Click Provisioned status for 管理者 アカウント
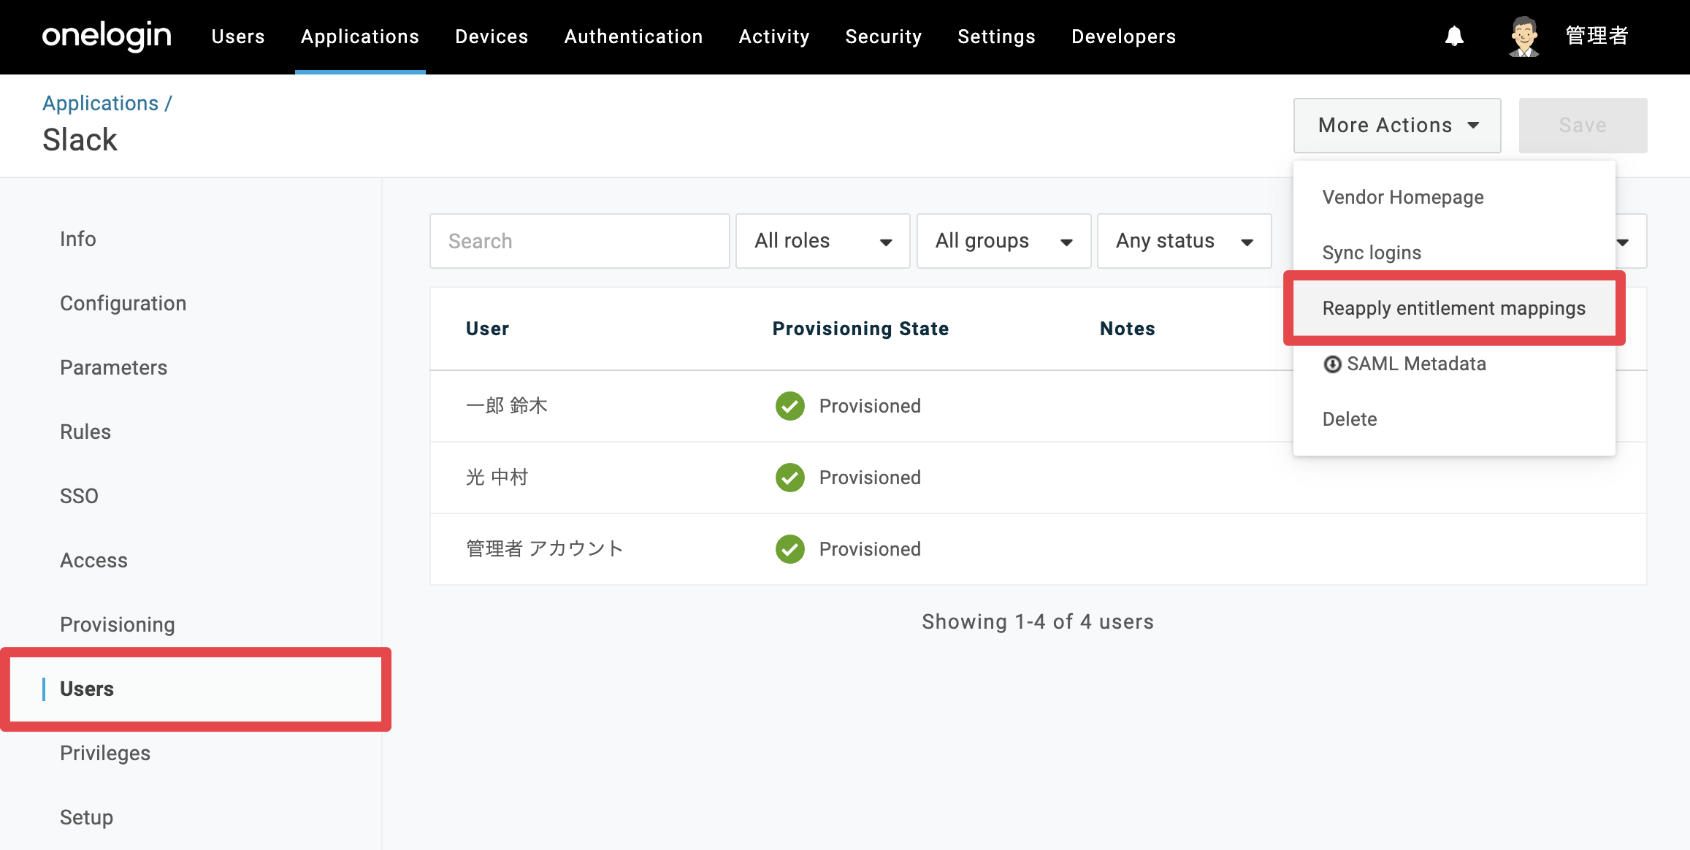Viewport: 1690px width, 850px height. click(870, 549)
